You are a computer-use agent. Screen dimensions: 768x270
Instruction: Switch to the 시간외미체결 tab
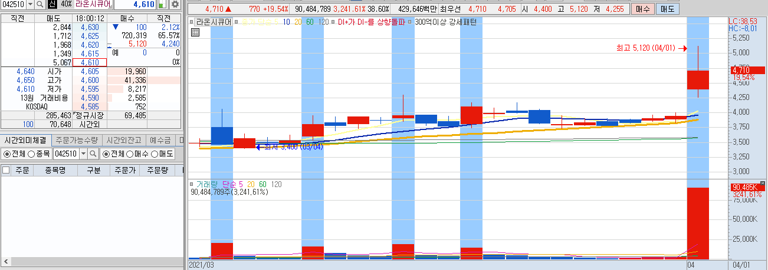click(26, 140)
